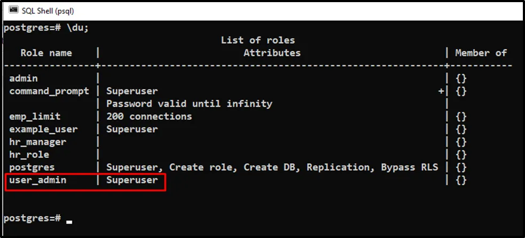The width and height of the screenshot is (525, 238).
Task: Click the SQL Shell terminal icon in title bar
Action: pos(13,10)
